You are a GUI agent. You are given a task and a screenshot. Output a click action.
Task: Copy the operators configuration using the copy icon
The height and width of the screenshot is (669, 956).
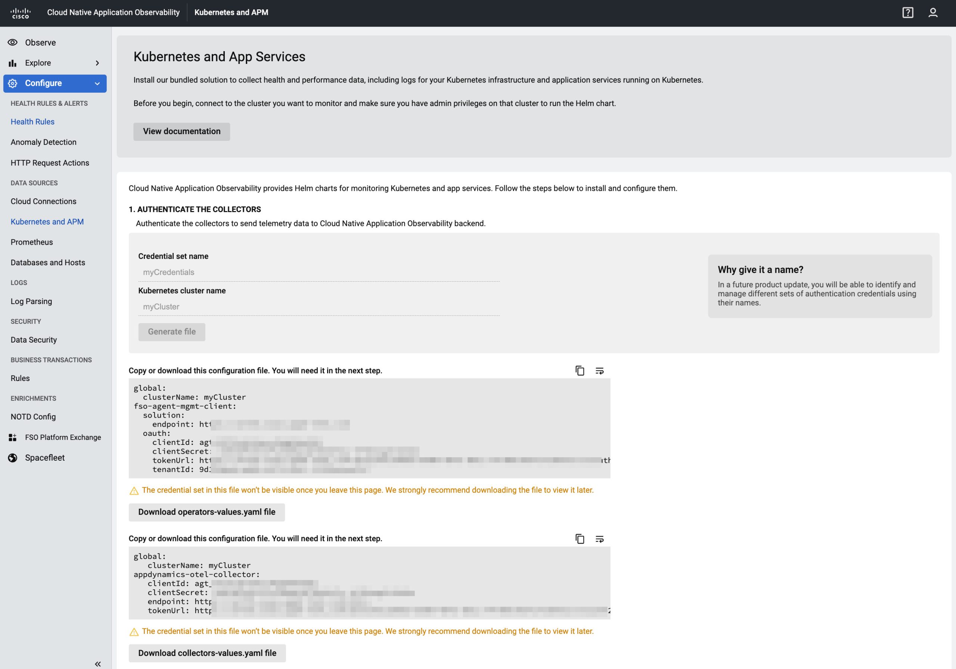click(580, 371)
